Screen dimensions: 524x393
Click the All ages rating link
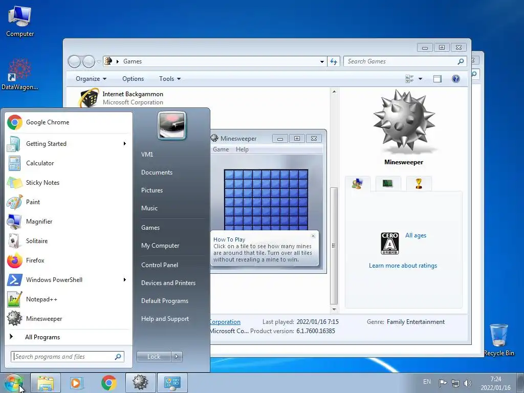(416, 235)
